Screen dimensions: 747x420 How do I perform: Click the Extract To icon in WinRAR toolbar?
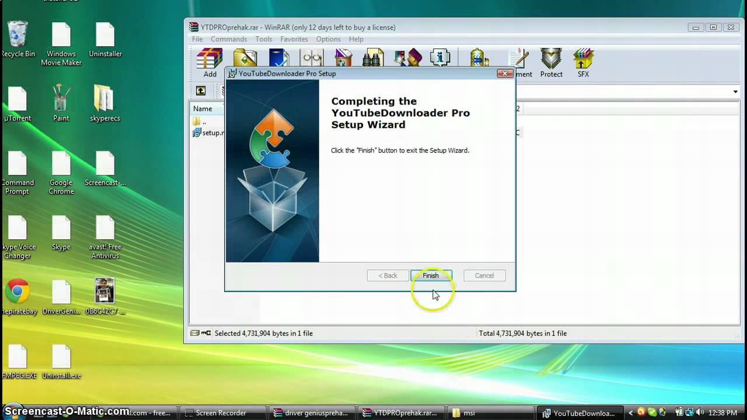pyautogui.click(x=245, y=58)
